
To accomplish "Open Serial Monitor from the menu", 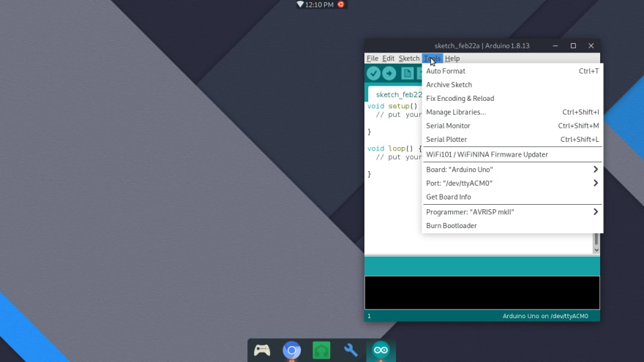I will tap(512, 126).
